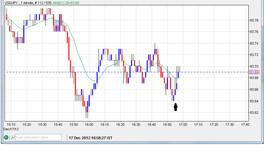Click the 83.62 price axis label

coord(254,113)
